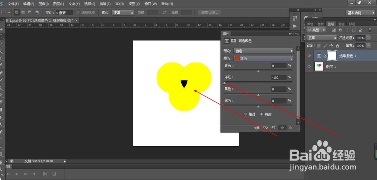Click the clip to layer icon
This screenshot has height=180, width=377.
[257, 128]
